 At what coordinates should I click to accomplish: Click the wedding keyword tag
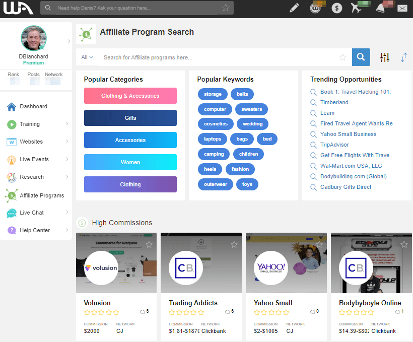252,124
